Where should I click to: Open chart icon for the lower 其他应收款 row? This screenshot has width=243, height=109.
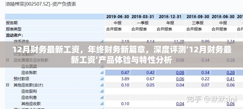(x=102, y=104)
